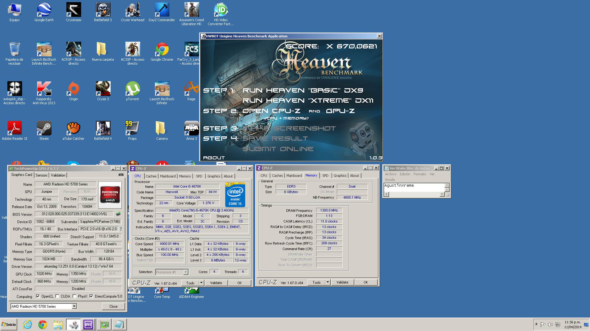Screen dimensions: 590x331
Task: Toggle the CUDA checkbox in GPU-Z
Action: click(57, 296)
